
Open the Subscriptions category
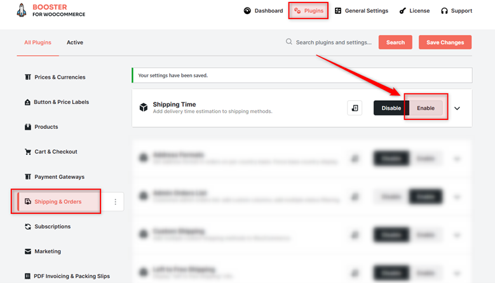pyautogui.click(x=48, y=227)
